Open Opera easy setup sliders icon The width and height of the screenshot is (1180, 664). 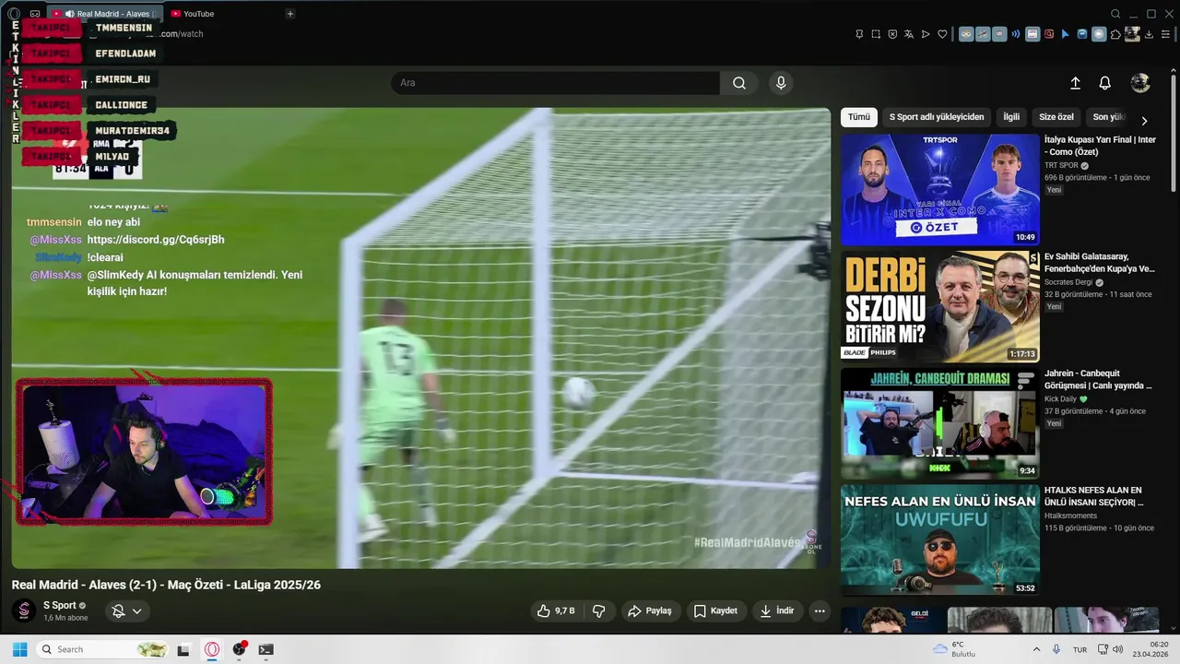pyautogui.click(x=1165, y=34)
